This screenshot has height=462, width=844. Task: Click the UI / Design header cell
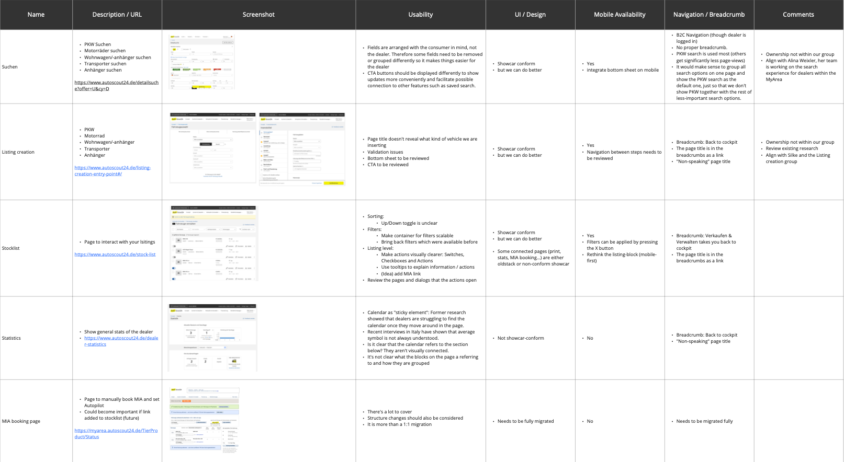click(530, 15)
